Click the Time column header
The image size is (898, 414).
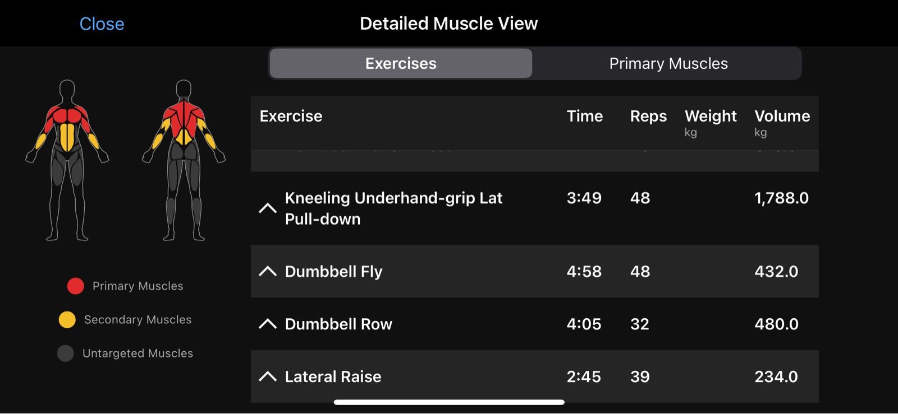pos(584,116)
